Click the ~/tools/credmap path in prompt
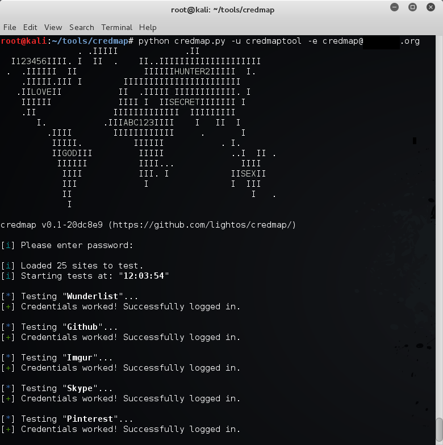 [x=90, y=41]
